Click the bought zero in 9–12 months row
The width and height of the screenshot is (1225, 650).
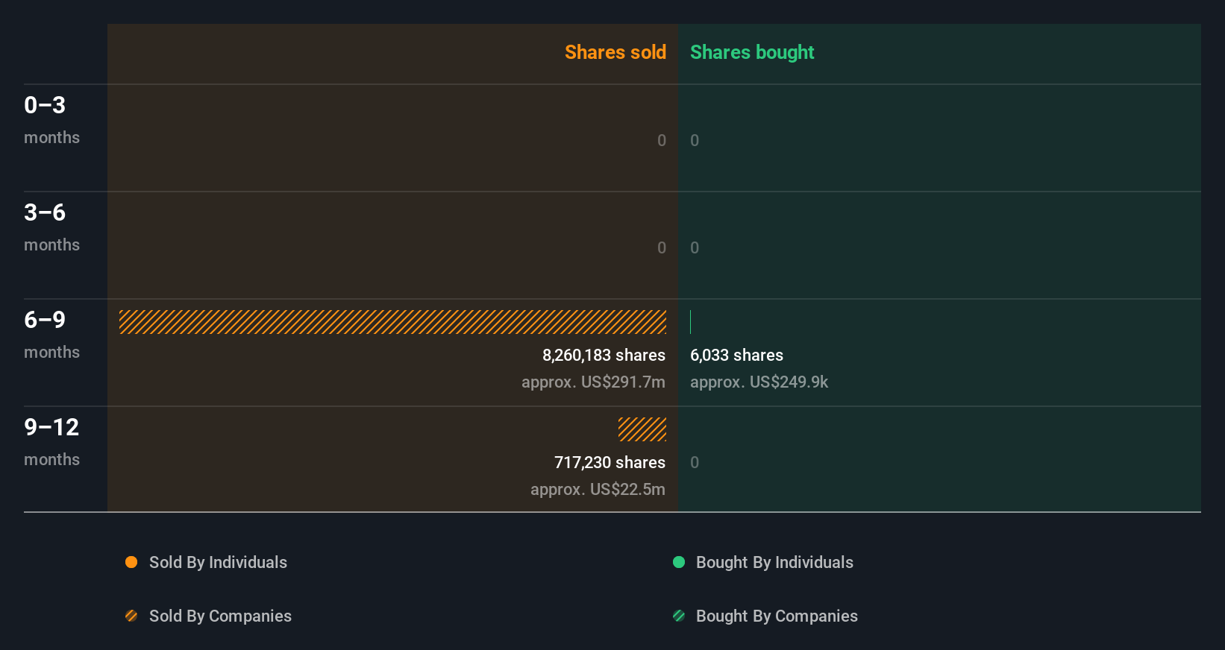click(x=695, y=462)
